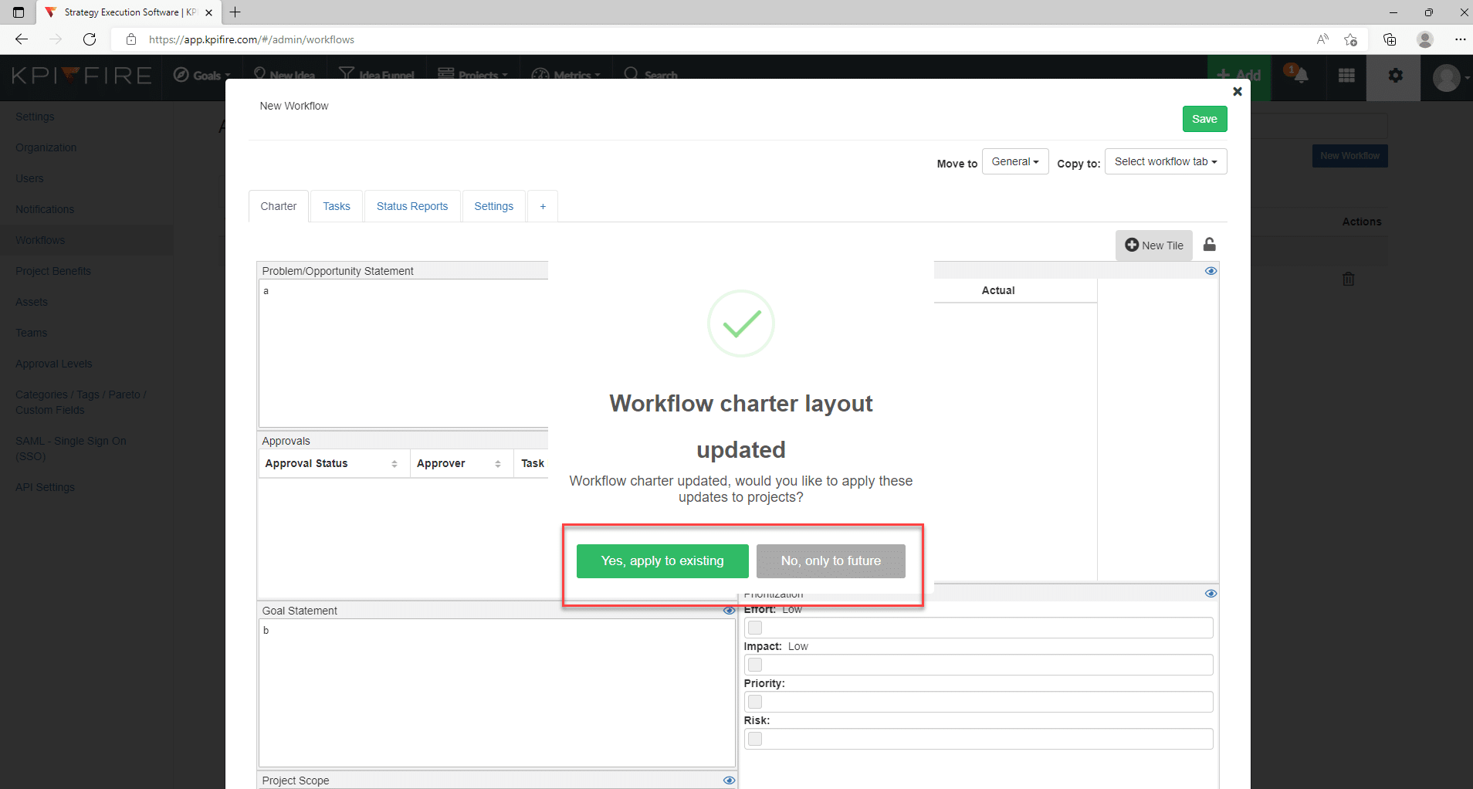Add a New Tile
This screenshot has height=789, width=1473.
coord(1154,246)
